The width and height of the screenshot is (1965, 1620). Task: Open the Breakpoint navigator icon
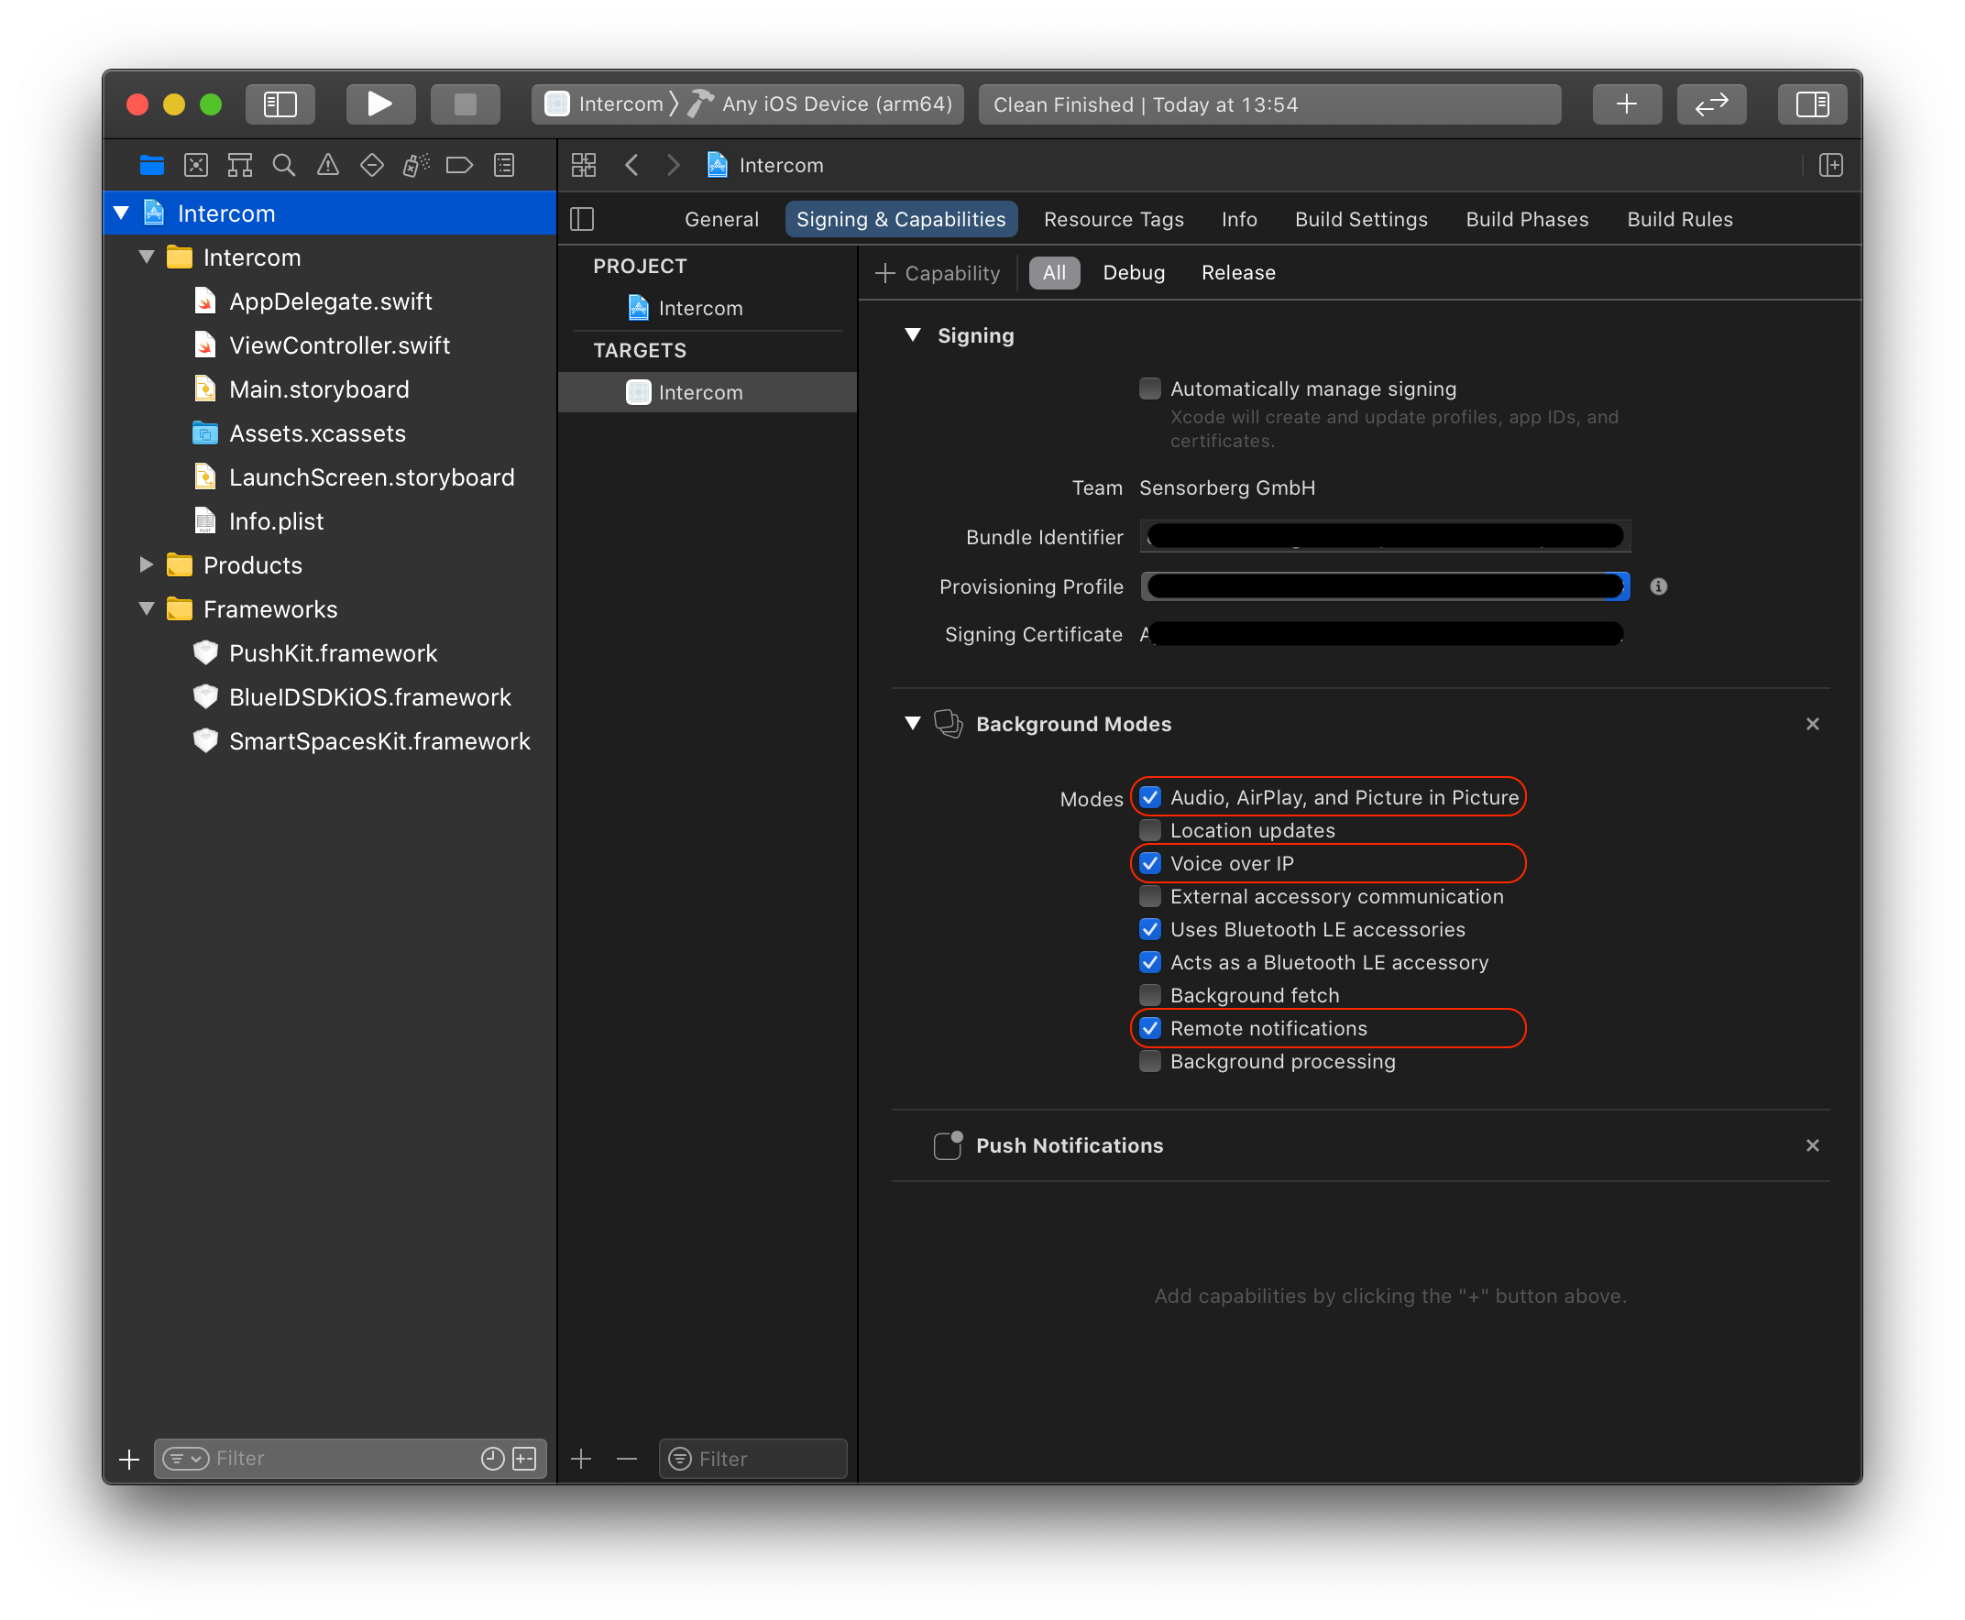pyautogui.click(x=459, y=165)
